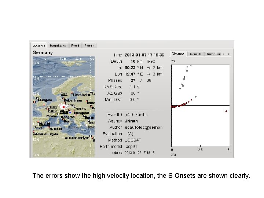Click the method value LOCSAT
This screenshot has height=198, width=264.
point(133,140)
